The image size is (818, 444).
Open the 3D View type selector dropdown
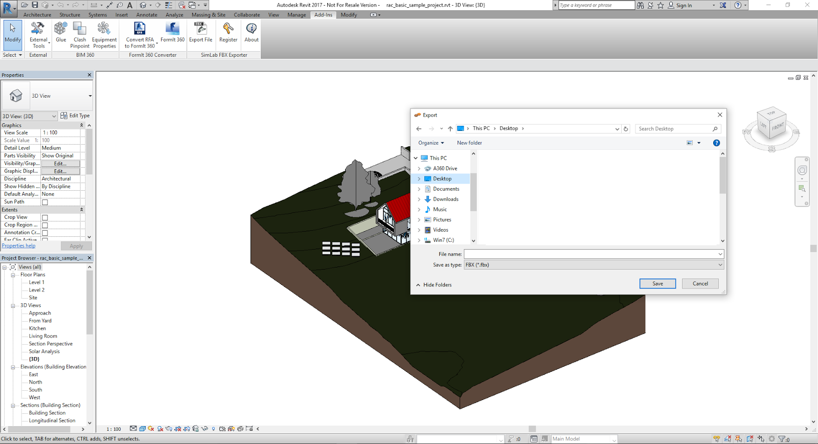[90, 96]
